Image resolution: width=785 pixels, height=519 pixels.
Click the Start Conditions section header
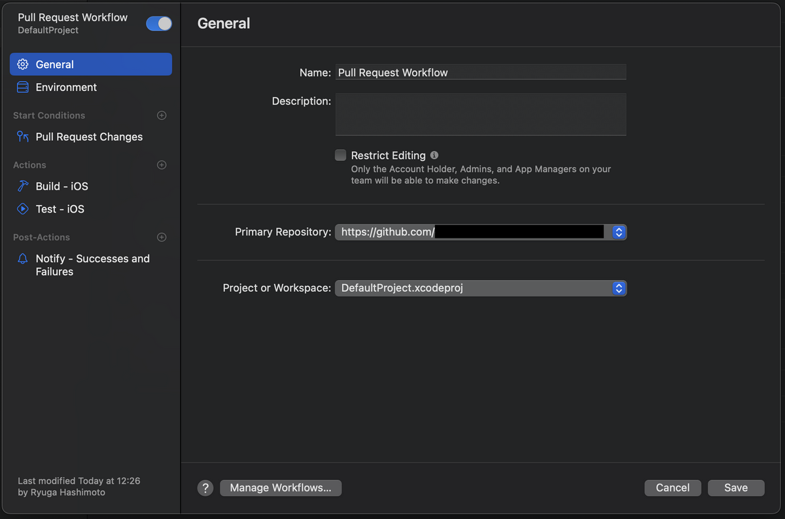[49, 115]
